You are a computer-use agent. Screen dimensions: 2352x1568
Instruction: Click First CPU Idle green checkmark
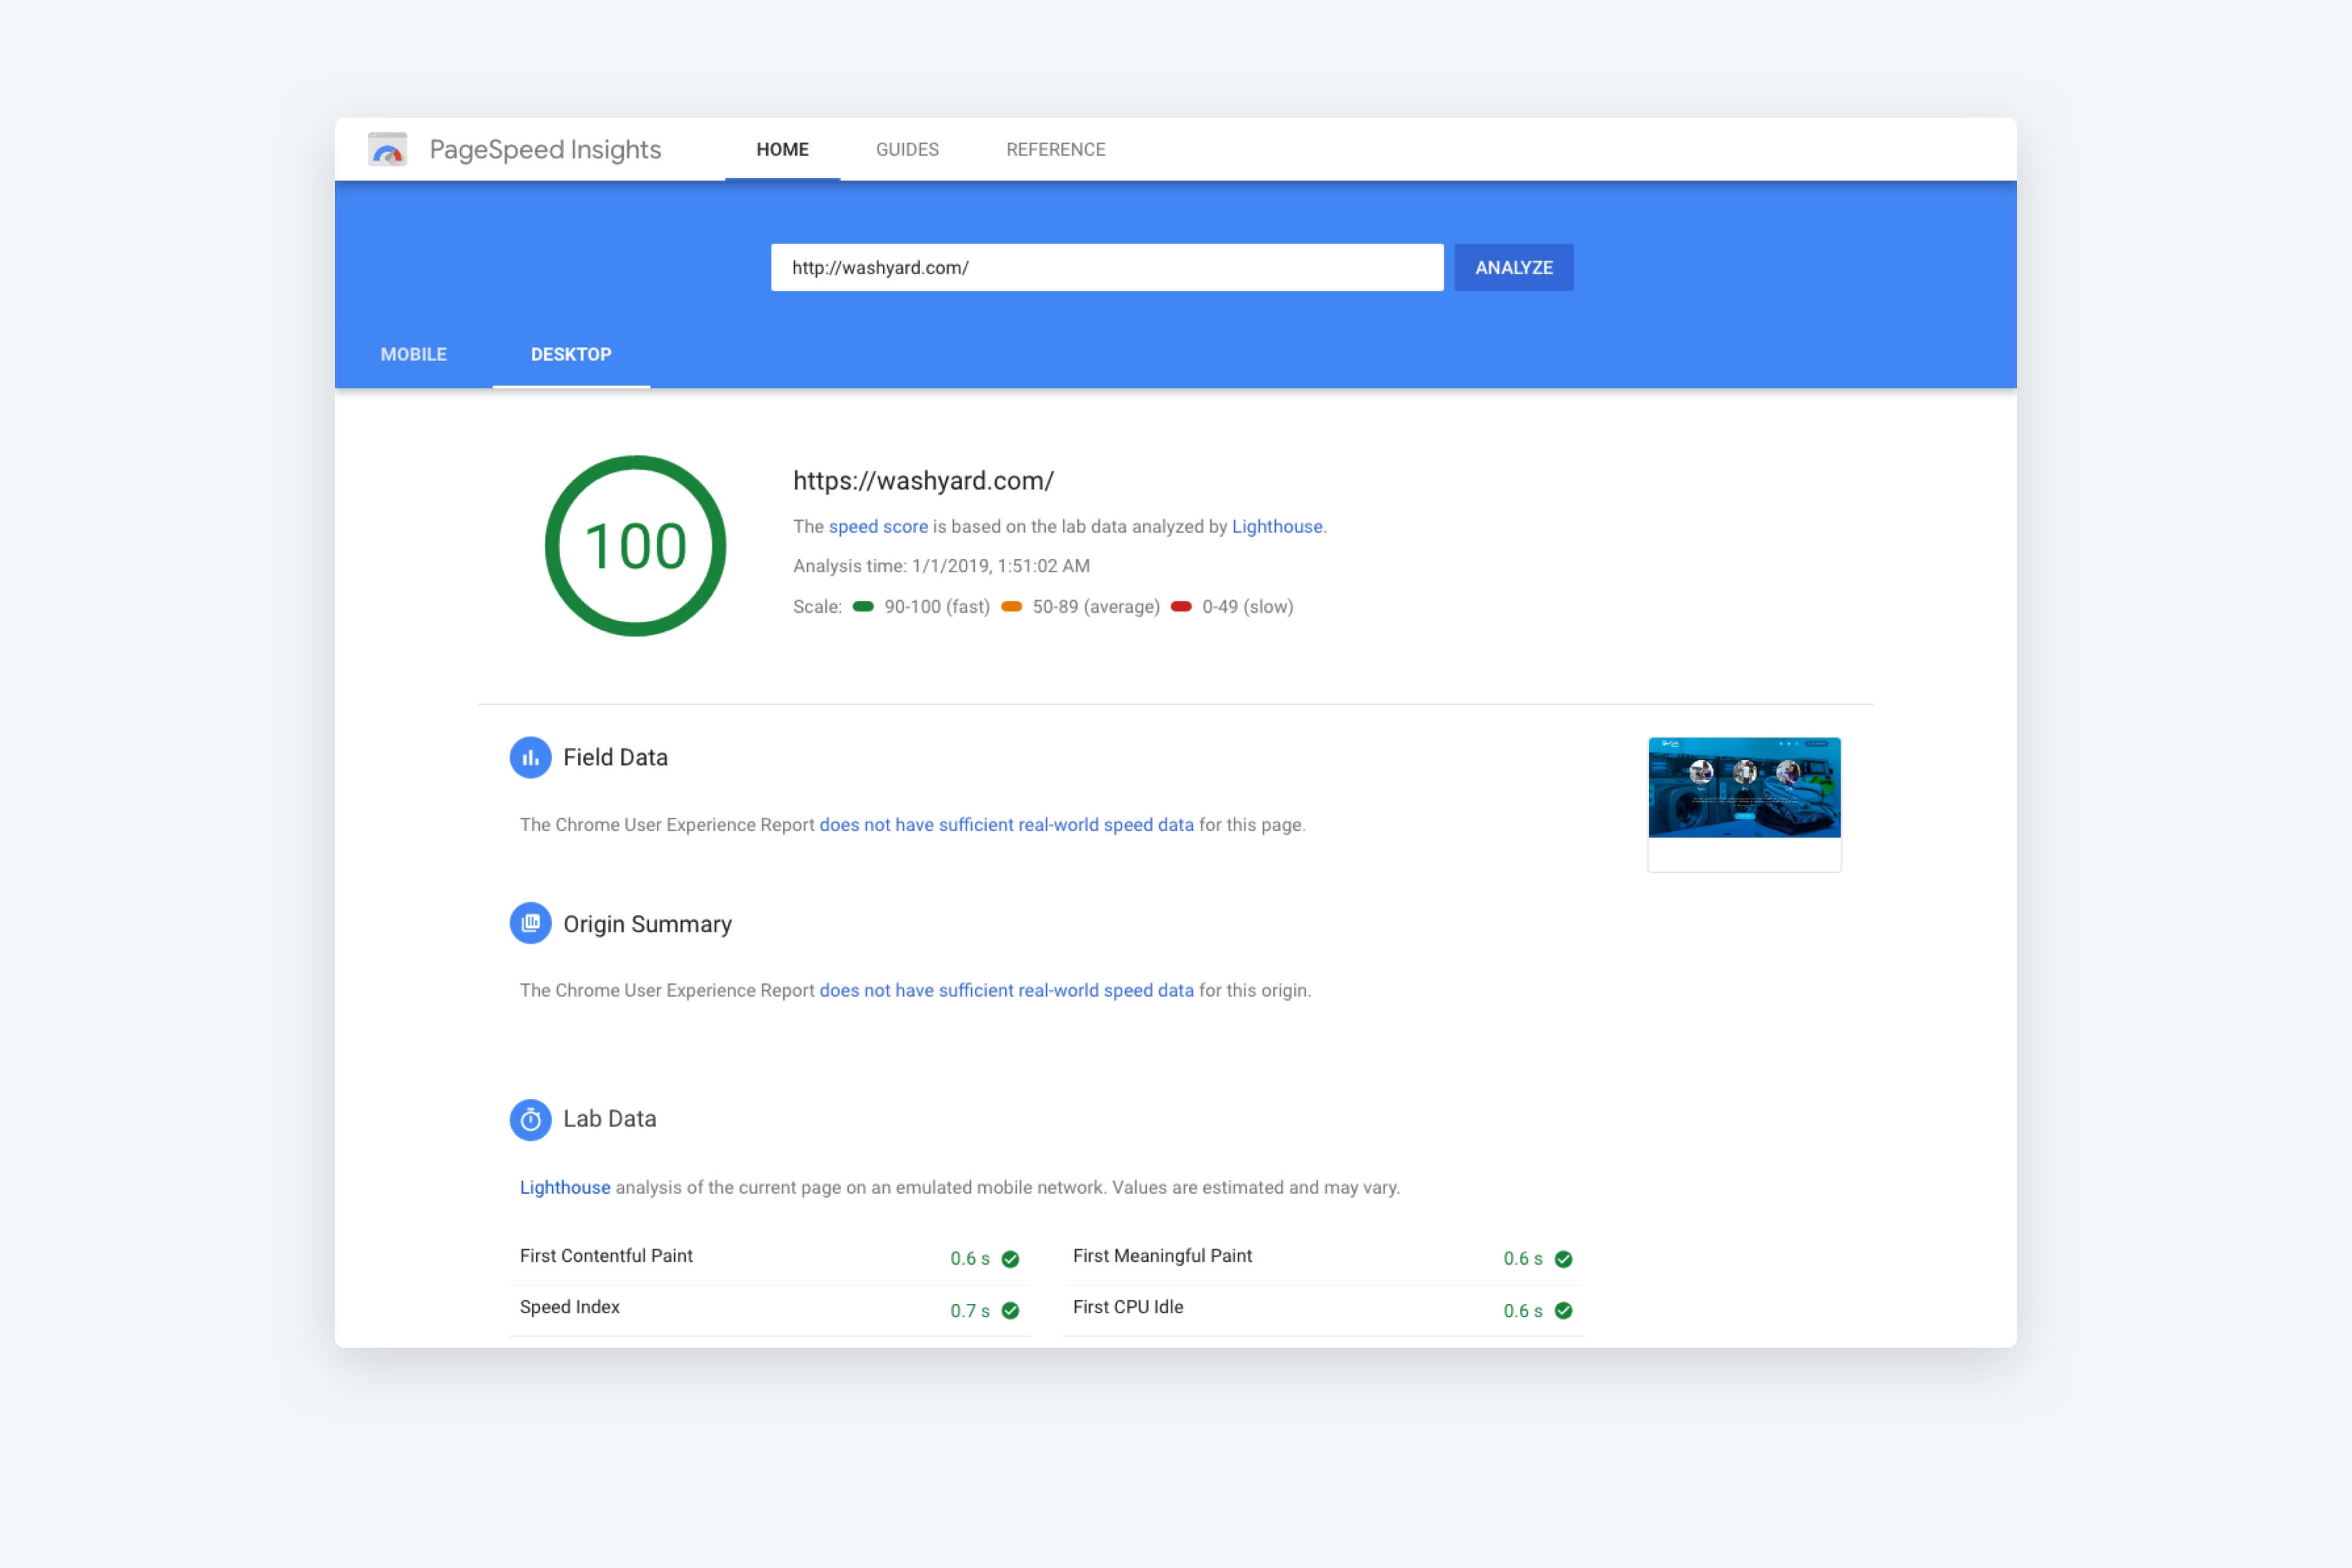[x=1563, y=1310]
